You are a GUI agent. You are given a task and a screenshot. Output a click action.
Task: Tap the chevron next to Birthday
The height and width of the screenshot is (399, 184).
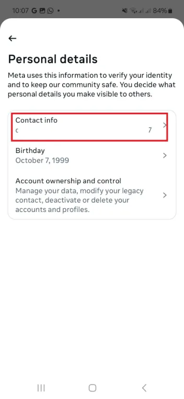coord(165,155)
